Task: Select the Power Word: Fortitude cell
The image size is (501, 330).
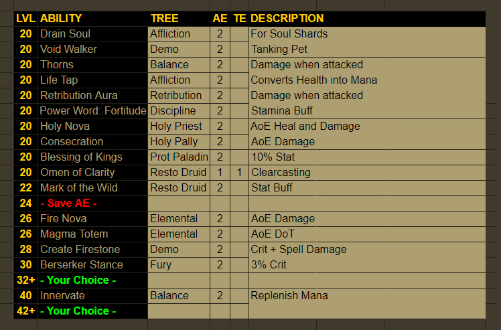Action: click(x=92, y=110)
